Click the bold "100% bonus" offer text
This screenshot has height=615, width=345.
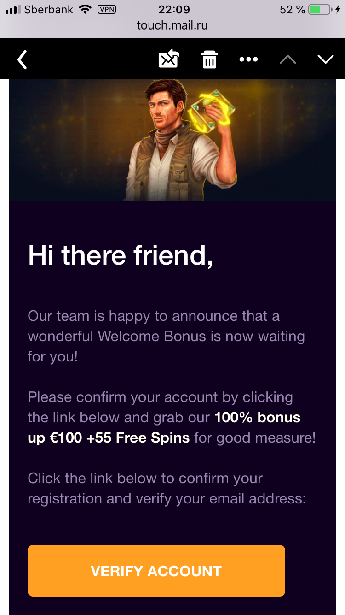(x=258, y=417)
